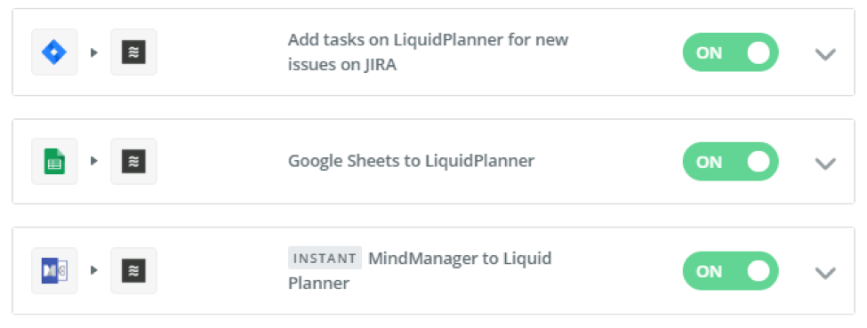Click the Google Sheets app icon
The width and height of the screenshot is (867, 328).
[x=54, y=162]
